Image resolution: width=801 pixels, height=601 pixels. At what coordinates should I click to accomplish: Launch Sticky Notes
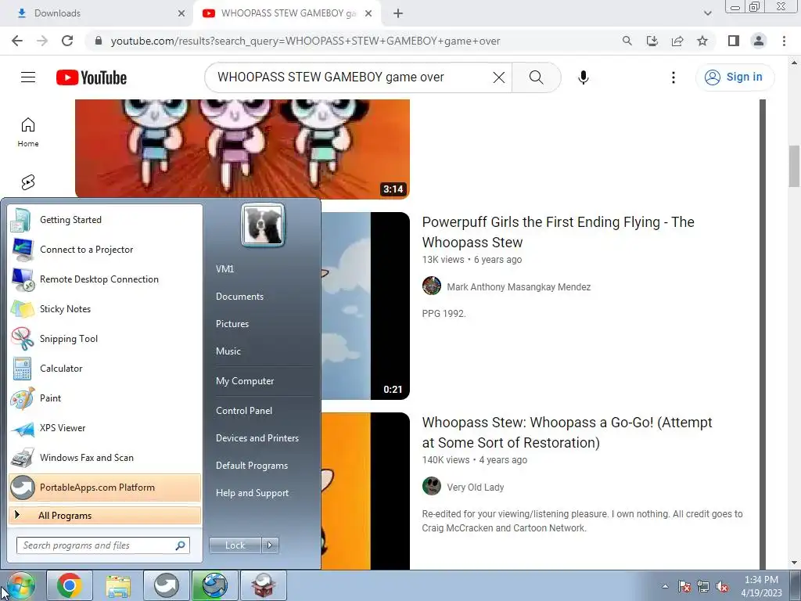[105, 308]
